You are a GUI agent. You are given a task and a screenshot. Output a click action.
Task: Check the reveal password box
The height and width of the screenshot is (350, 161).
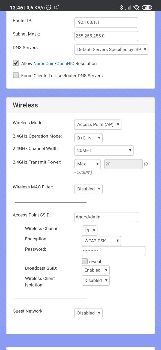coord(85,261)
